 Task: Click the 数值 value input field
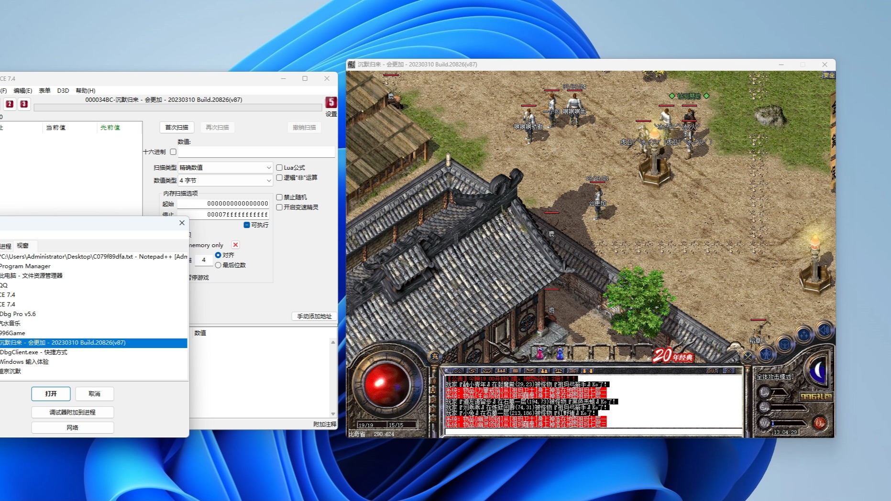256,152
